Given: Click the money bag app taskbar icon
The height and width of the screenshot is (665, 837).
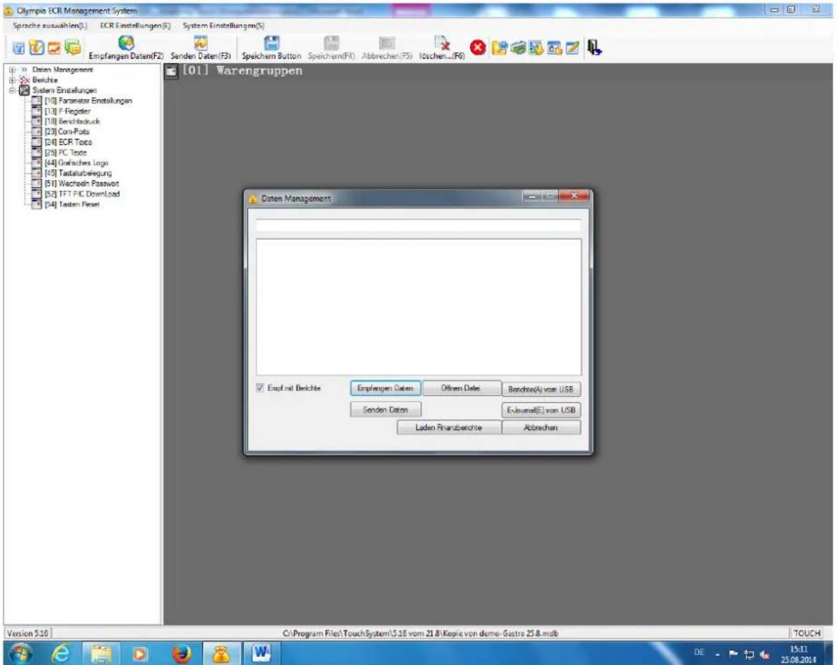Looking at the screenshot, I should tap(222, 654).
